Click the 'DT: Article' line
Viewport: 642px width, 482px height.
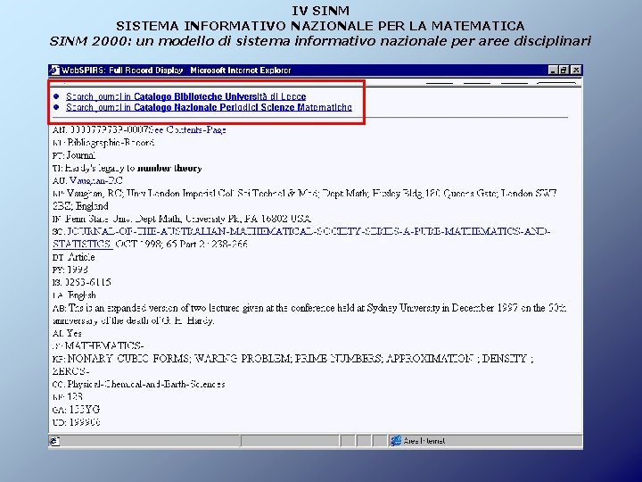(x=74, y=257)
